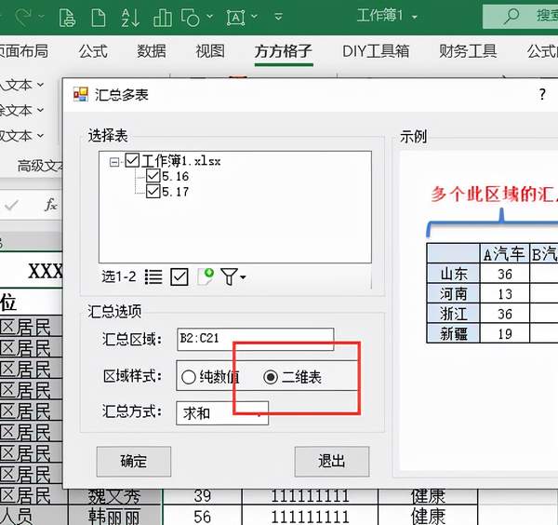This screenshot has width=558, height=525.
Task: Open the 财务工具 ribbon tab
Action: [x=468, y=51]
